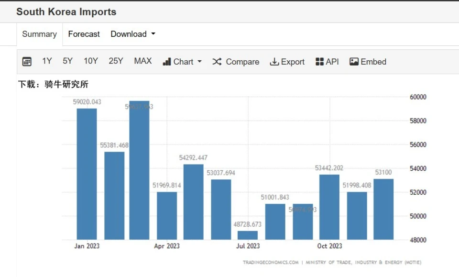Set chart range to 25Y

(116, 61)
